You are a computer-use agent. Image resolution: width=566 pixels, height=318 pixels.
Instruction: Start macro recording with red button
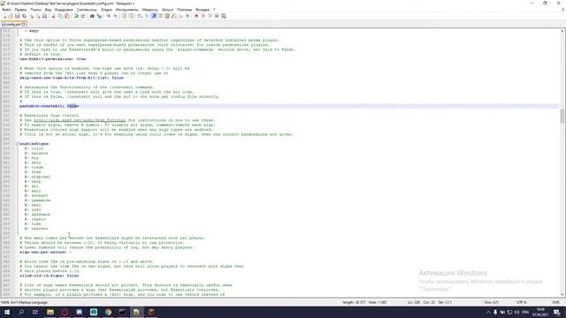(x=196, y=16)
